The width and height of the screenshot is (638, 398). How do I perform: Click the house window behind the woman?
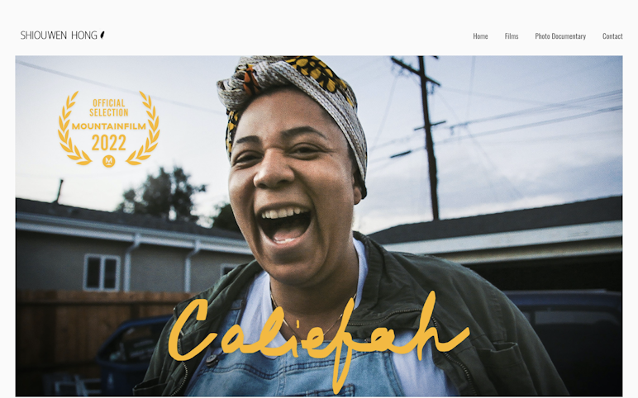tap(102, 272)
